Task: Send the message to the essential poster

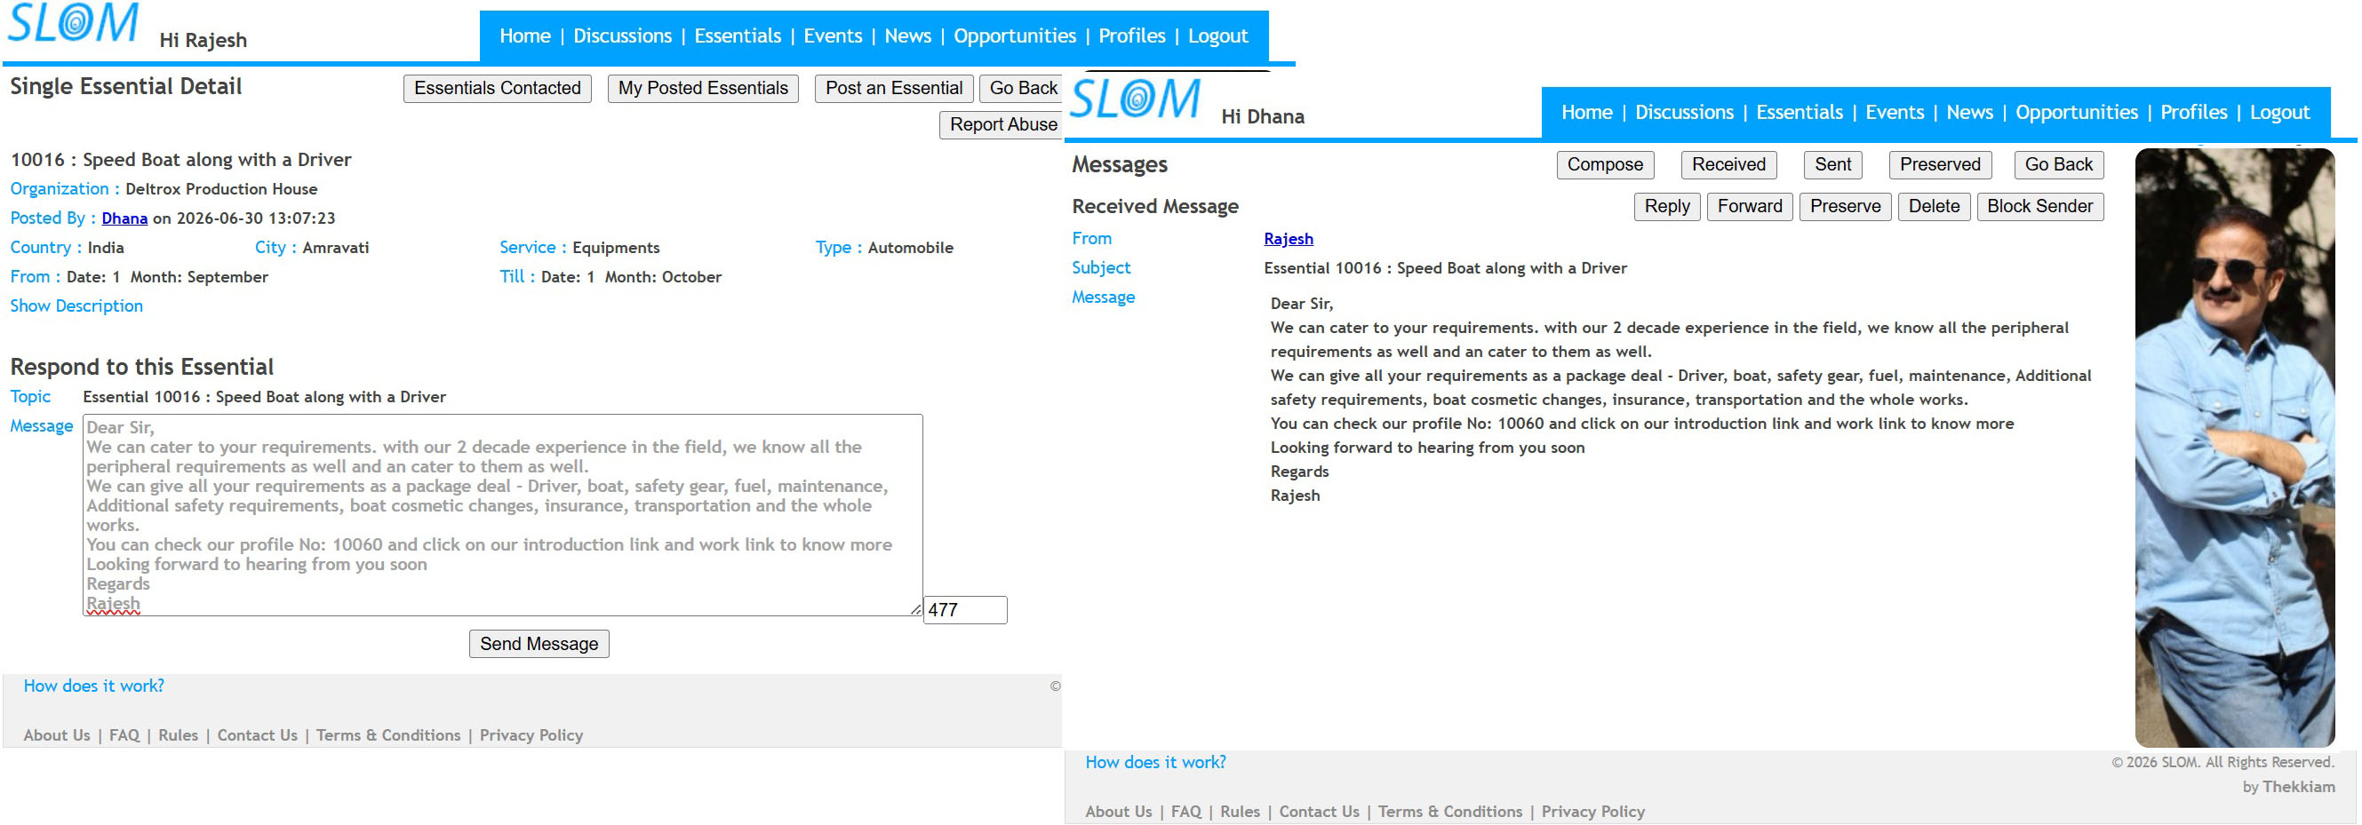Action: click(539, 644)
